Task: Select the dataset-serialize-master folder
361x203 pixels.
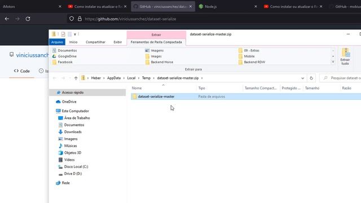Action: (x=156, y=96)
